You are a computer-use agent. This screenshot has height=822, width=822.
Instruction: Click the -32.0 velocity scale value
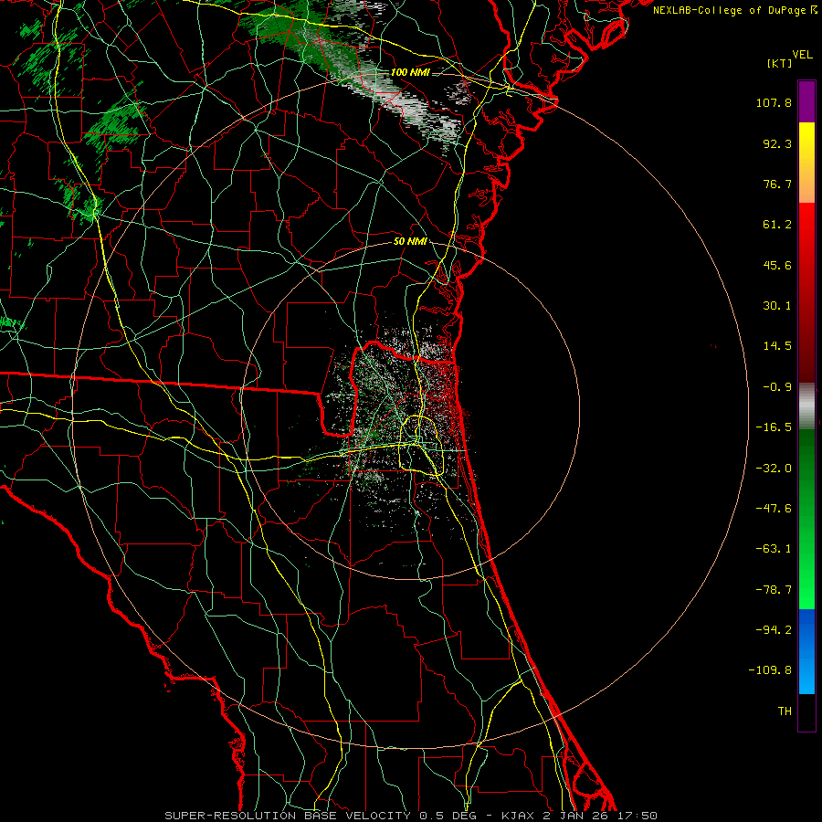[x=774, y=469]
